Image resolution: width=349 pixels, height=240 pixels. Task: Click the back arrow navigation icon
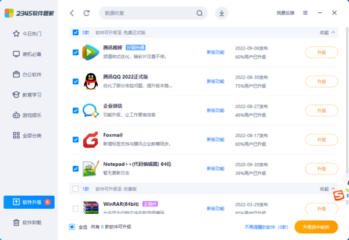[x=72, y=13]
